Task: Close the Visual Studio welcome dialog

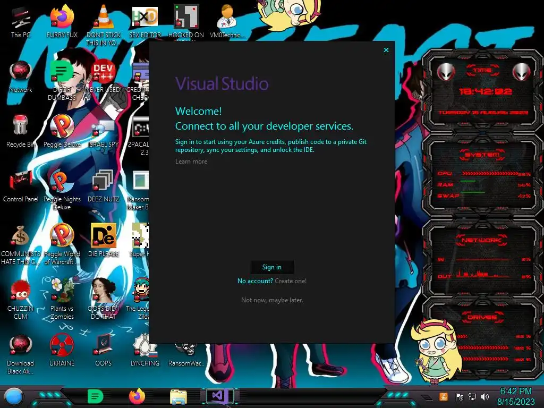Action: coord(386,50)
